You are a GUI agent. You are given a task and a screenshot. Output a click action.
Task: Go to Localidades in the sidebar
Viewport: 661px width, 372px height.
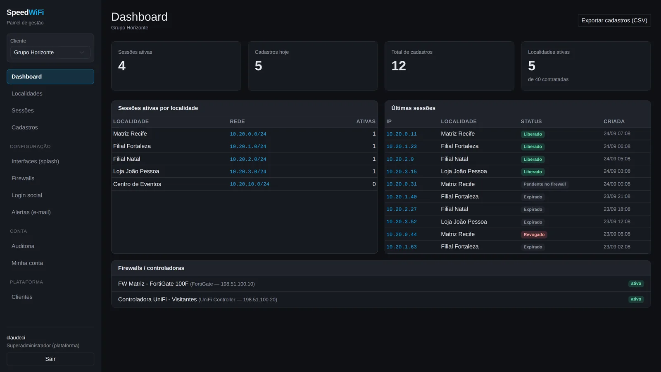point(50,93)
